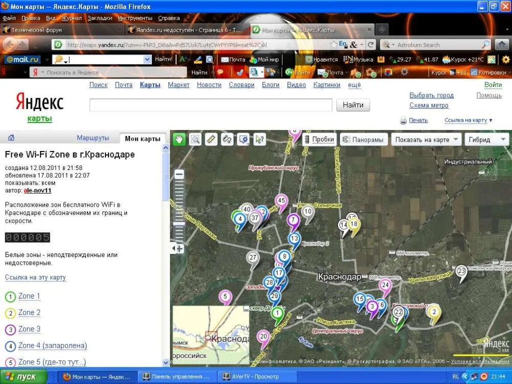512x384 pixels.
Task: Click the bookmark star in the address bar
Action: coord(334,45)
